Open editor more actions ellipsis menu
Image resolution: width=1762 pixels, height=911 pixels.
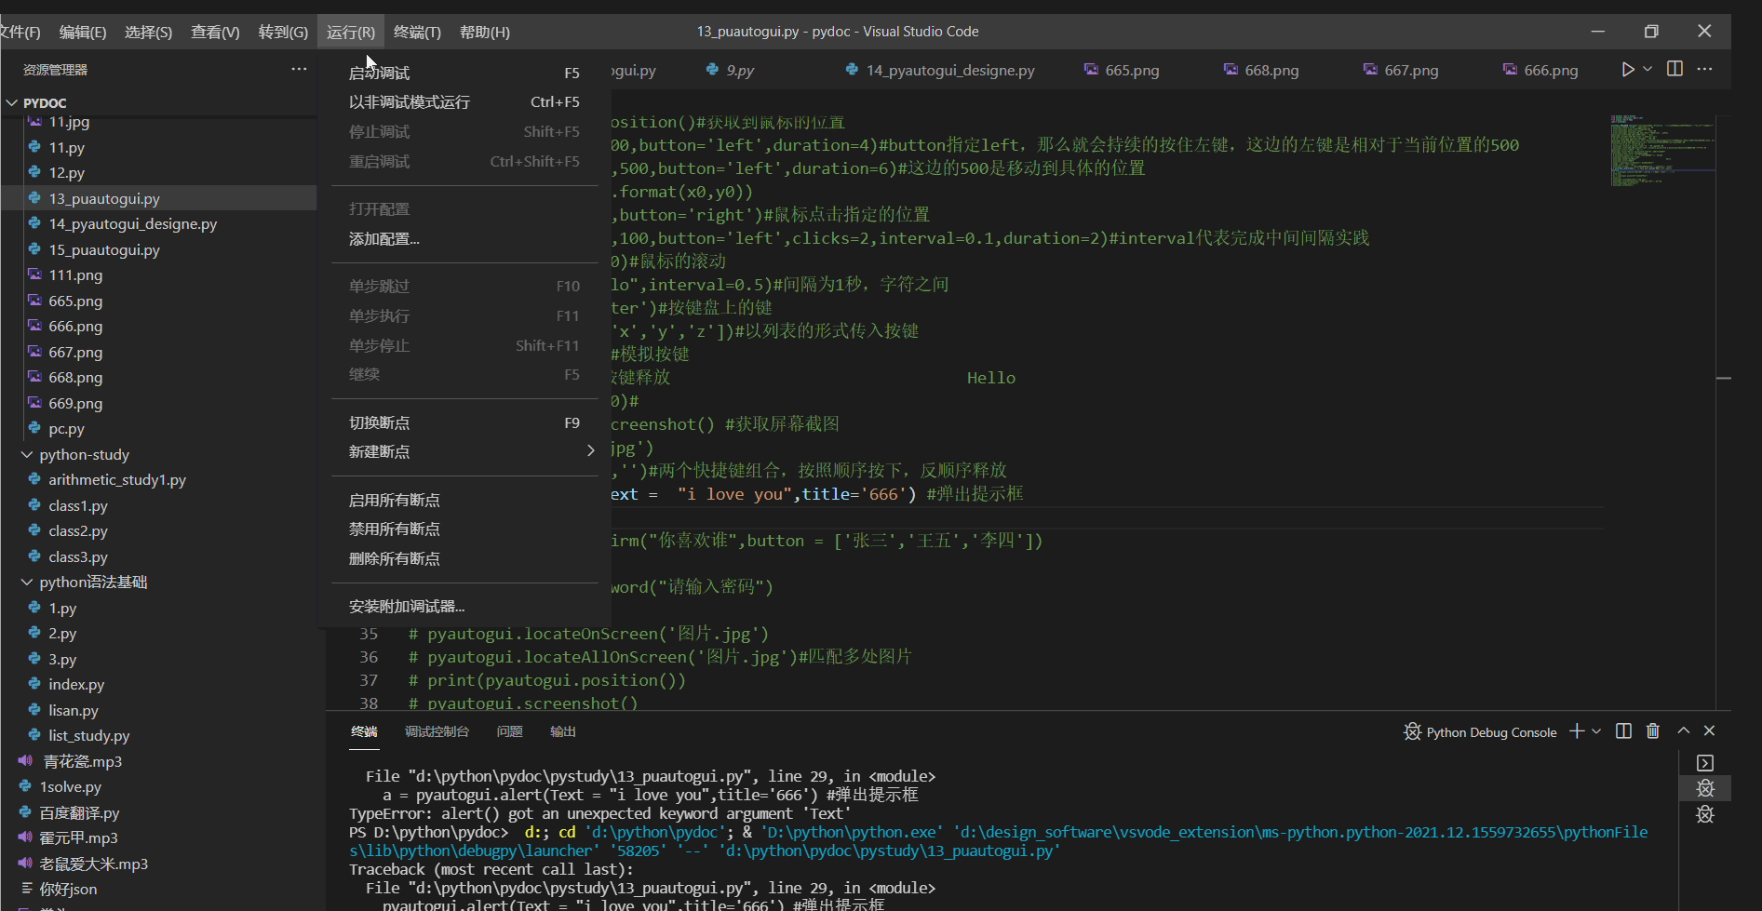point(1704,69)
